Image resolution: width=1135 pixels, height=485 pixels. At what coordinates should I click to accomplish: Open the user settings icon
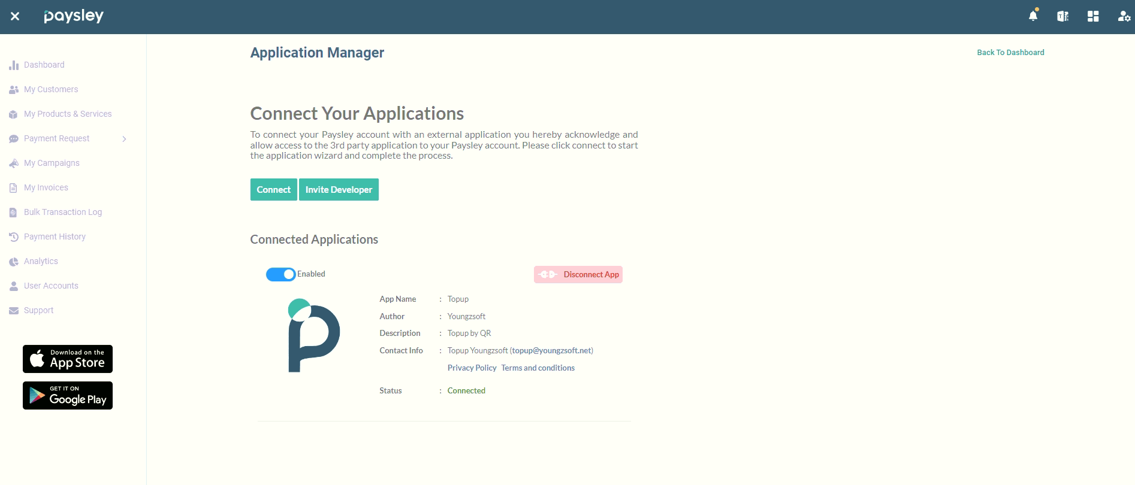click(1124, 16)
